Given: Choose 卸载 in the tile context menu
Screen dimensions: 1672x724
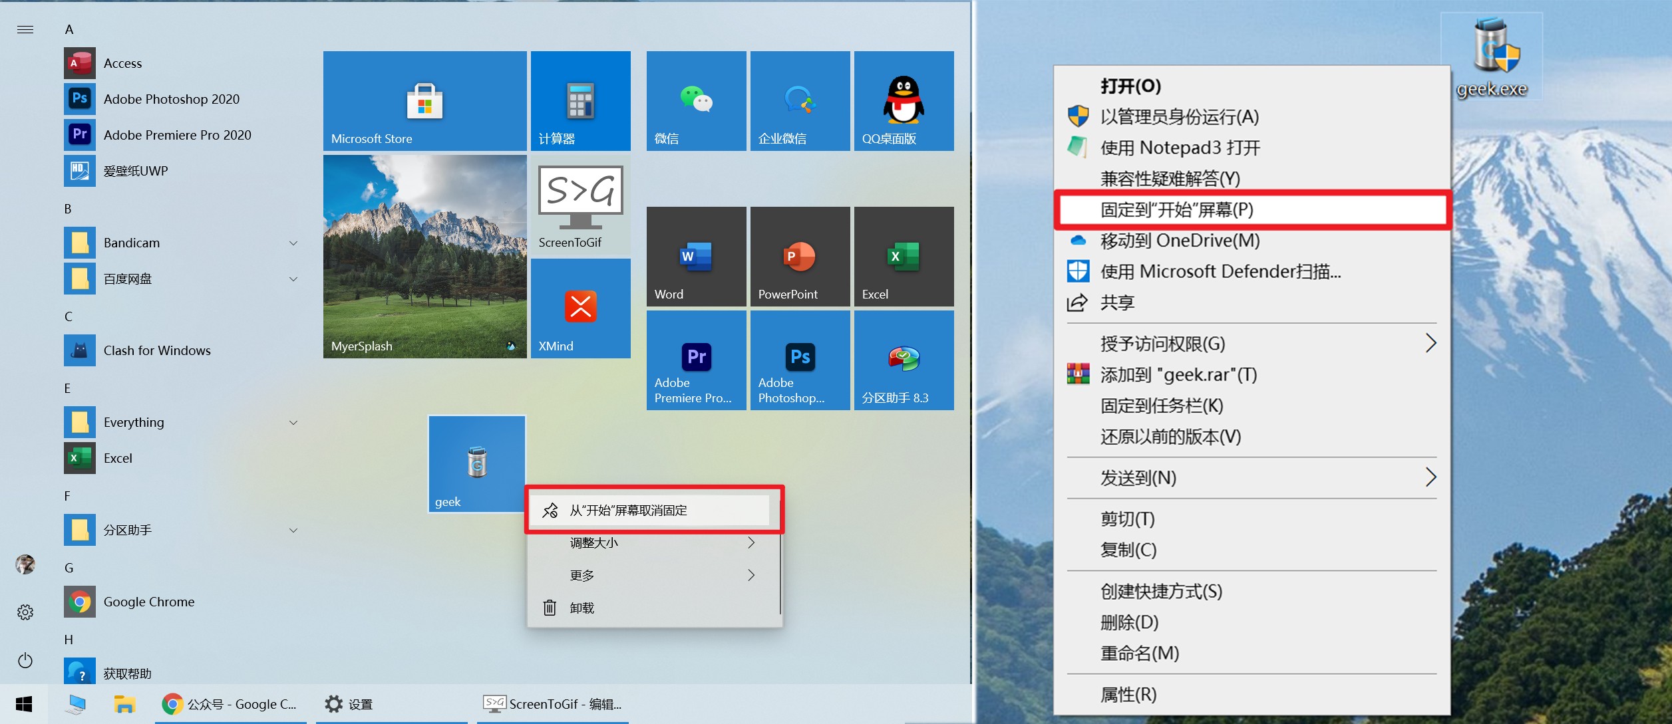Looking at the screenshot, I should click(x=655, y=608).
